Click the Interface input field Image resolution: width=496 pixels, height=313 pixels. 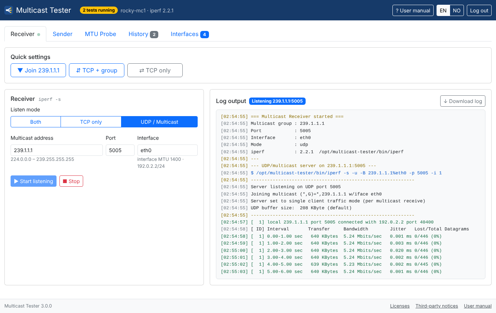(167, 150)
